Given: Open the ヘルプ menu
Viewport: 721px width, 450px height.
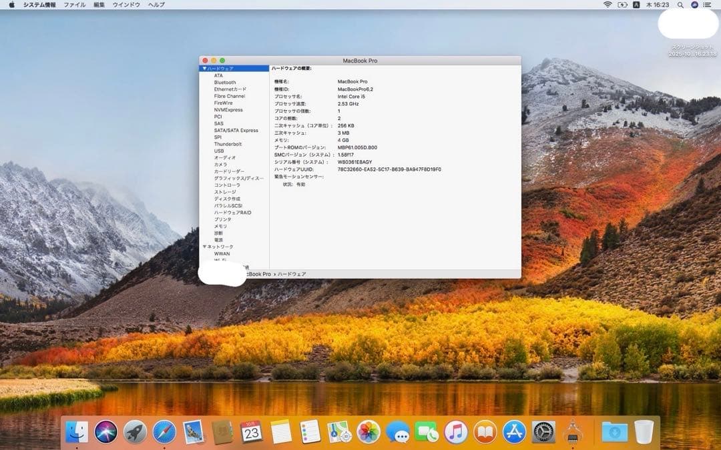Looking at the screenshot, I should tap(156, 5).
